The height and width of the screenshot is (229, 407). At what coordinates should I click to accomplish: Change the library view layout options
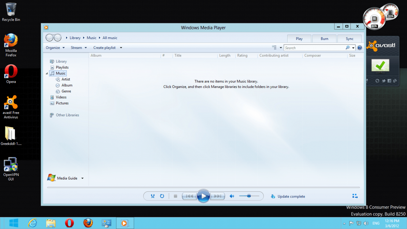click(x=275, y=48)
